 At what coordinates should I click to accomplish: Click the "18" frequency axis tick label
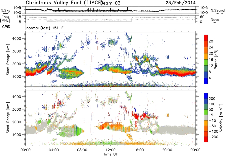point(19,17)
